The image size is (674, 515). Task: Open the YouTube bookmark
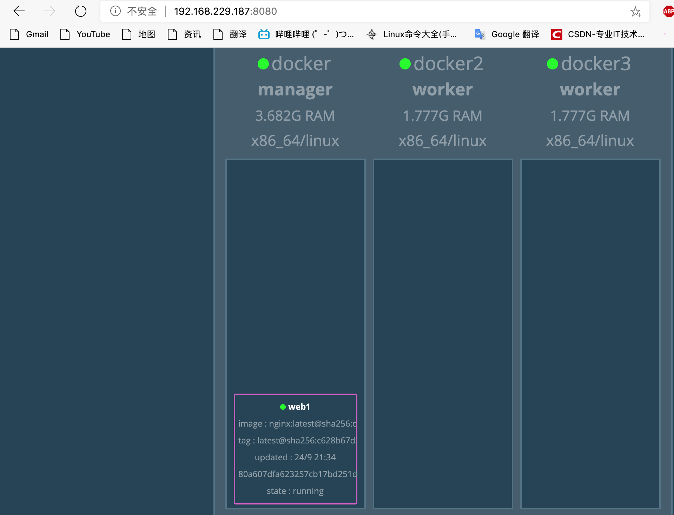tap(85, 34)
